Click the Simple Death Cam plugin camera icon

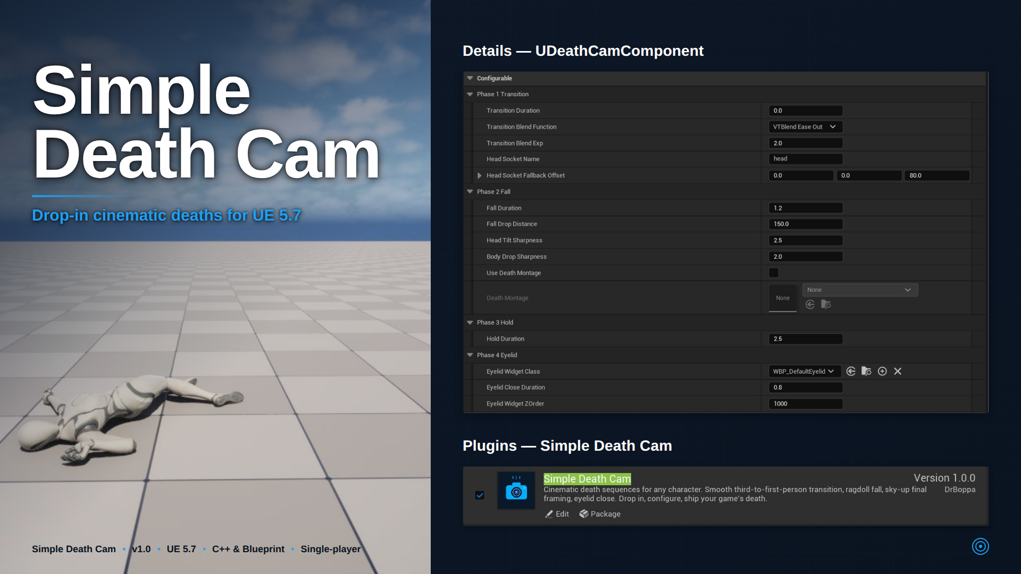[x=516, y=491]
